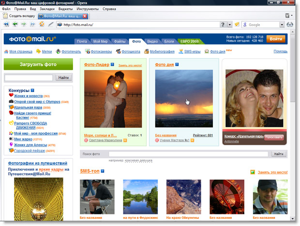
Task: Open the Идеальная пара contest link
Action: (28, 107)
